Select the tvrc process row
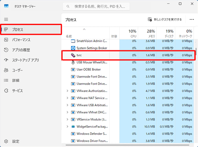198x147 pixels. point(128,55)
